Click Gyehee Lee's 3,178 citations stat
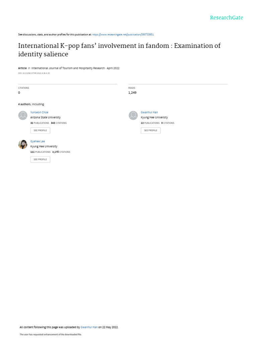This screenshot has height=343, width=257. tap(61, 152)
